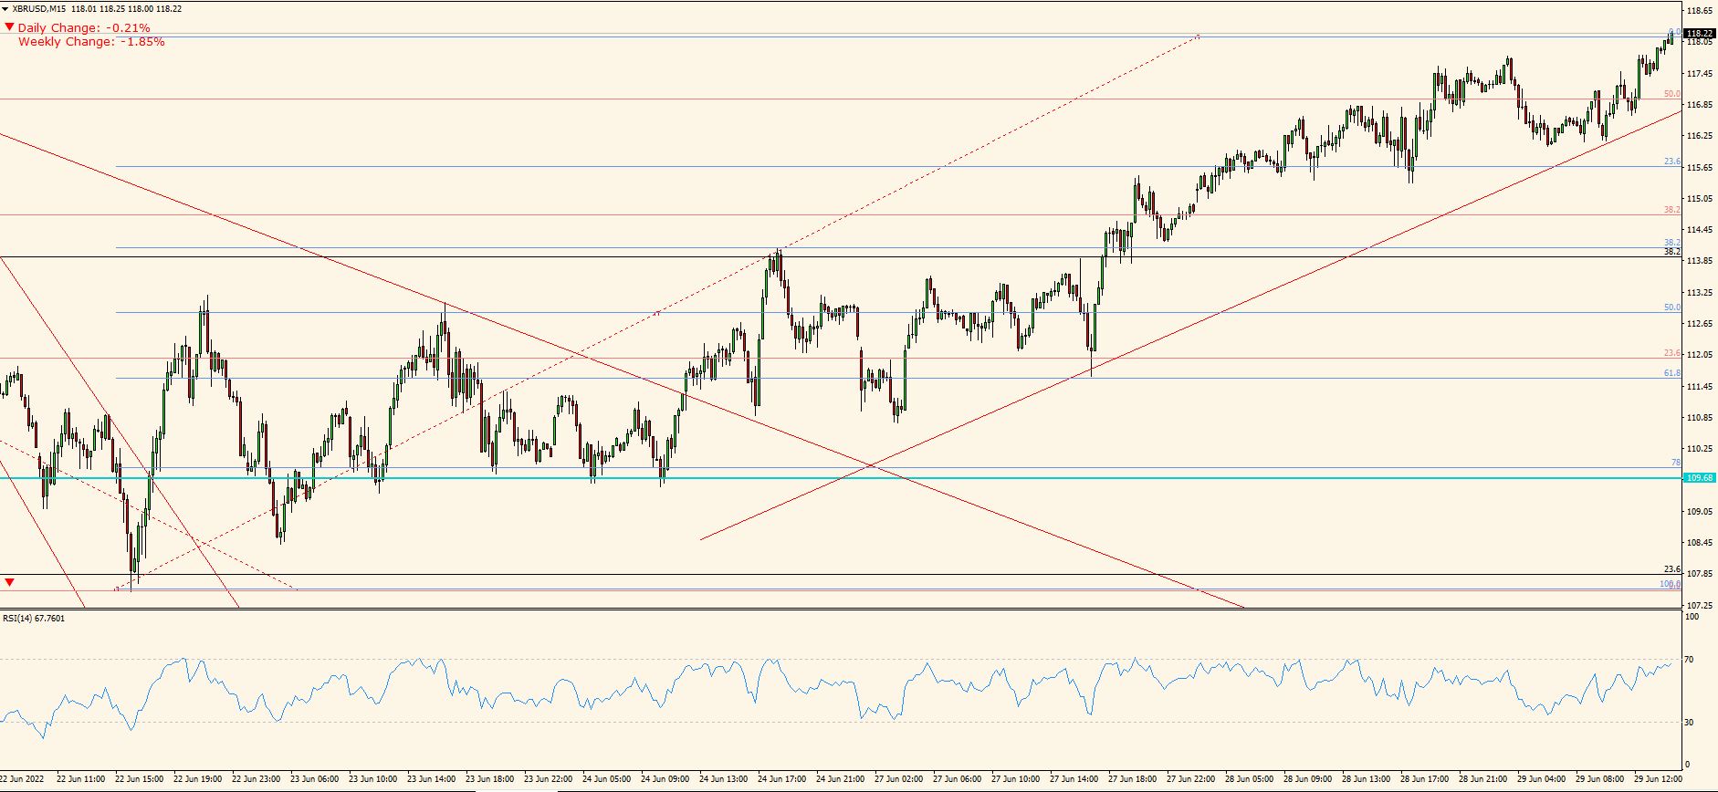Click the black 23.6 level label near 107.85
The height and width of the screenshot is (792, 1718).
[x=1671, y=569]
